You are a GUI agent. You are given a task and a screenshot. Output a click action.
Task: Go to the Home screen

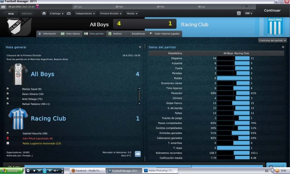click(44, 14)
